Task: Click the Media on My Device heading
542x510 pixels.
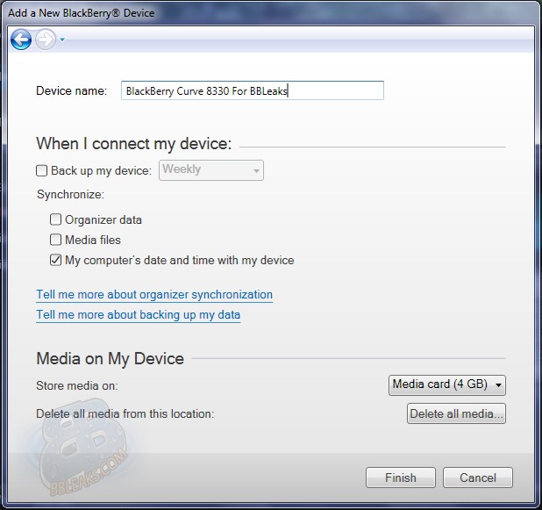Action: point(110,358)
